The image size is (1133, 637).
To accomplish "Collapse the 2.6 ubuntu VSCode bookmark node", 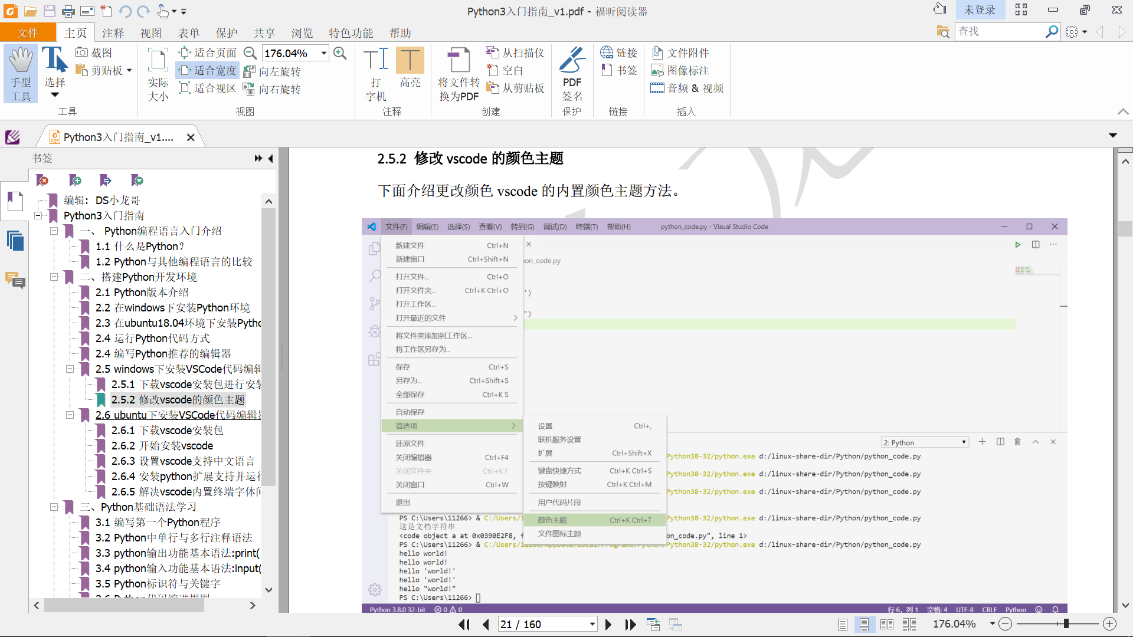I will [x=70, y=415].
